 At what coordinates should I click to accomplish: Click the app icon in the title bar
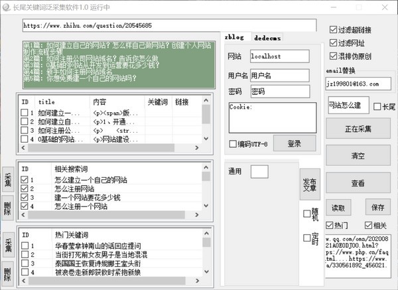point(7,7)
